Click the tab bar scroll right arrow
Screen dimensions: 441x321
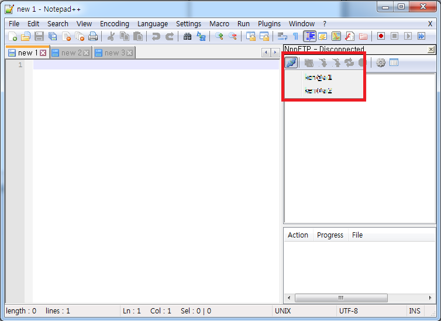(x=275, y=52)
